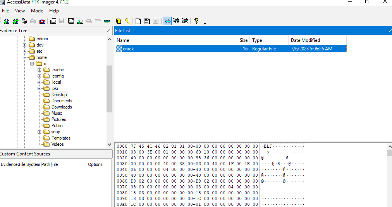This screenshot has height=207, width=392.
Task: Sort file list by Type column
Action: [x=269, y=40]
